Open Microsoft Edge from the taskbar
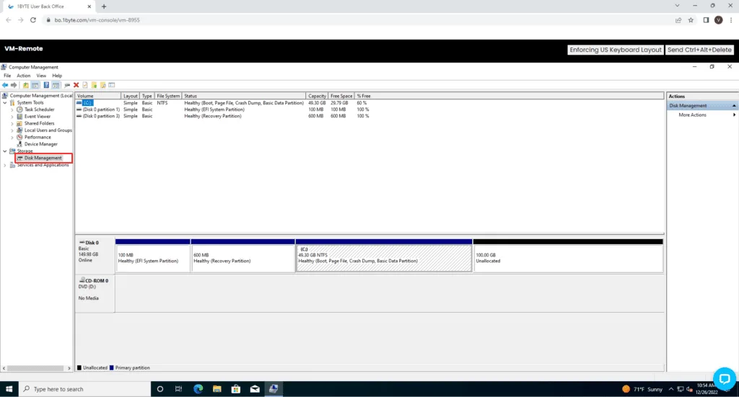This screenshot has width=739, height=397. (x=198, y=389)
